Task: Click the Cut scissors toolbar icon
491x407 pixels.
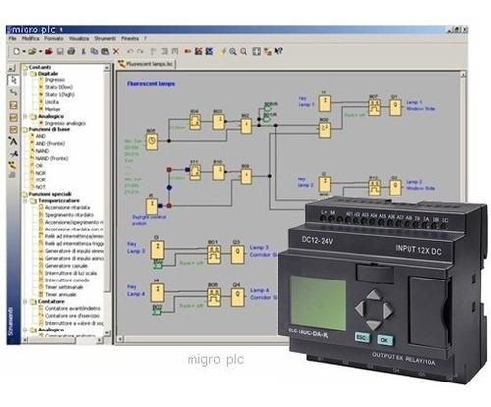Action: tap(83, 51)
